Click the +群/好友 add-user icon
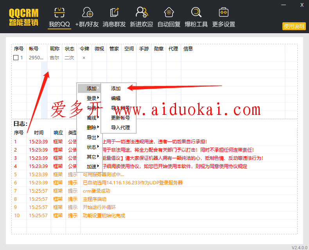Image resolution: width=309 pixels, height=250 pixels. 87,12
